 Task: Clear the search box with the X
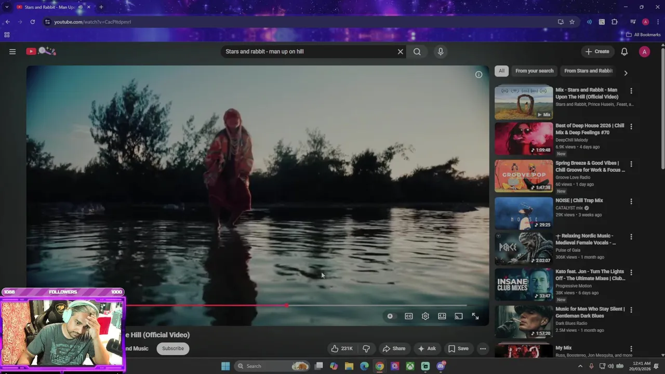(x=400, y=51)
